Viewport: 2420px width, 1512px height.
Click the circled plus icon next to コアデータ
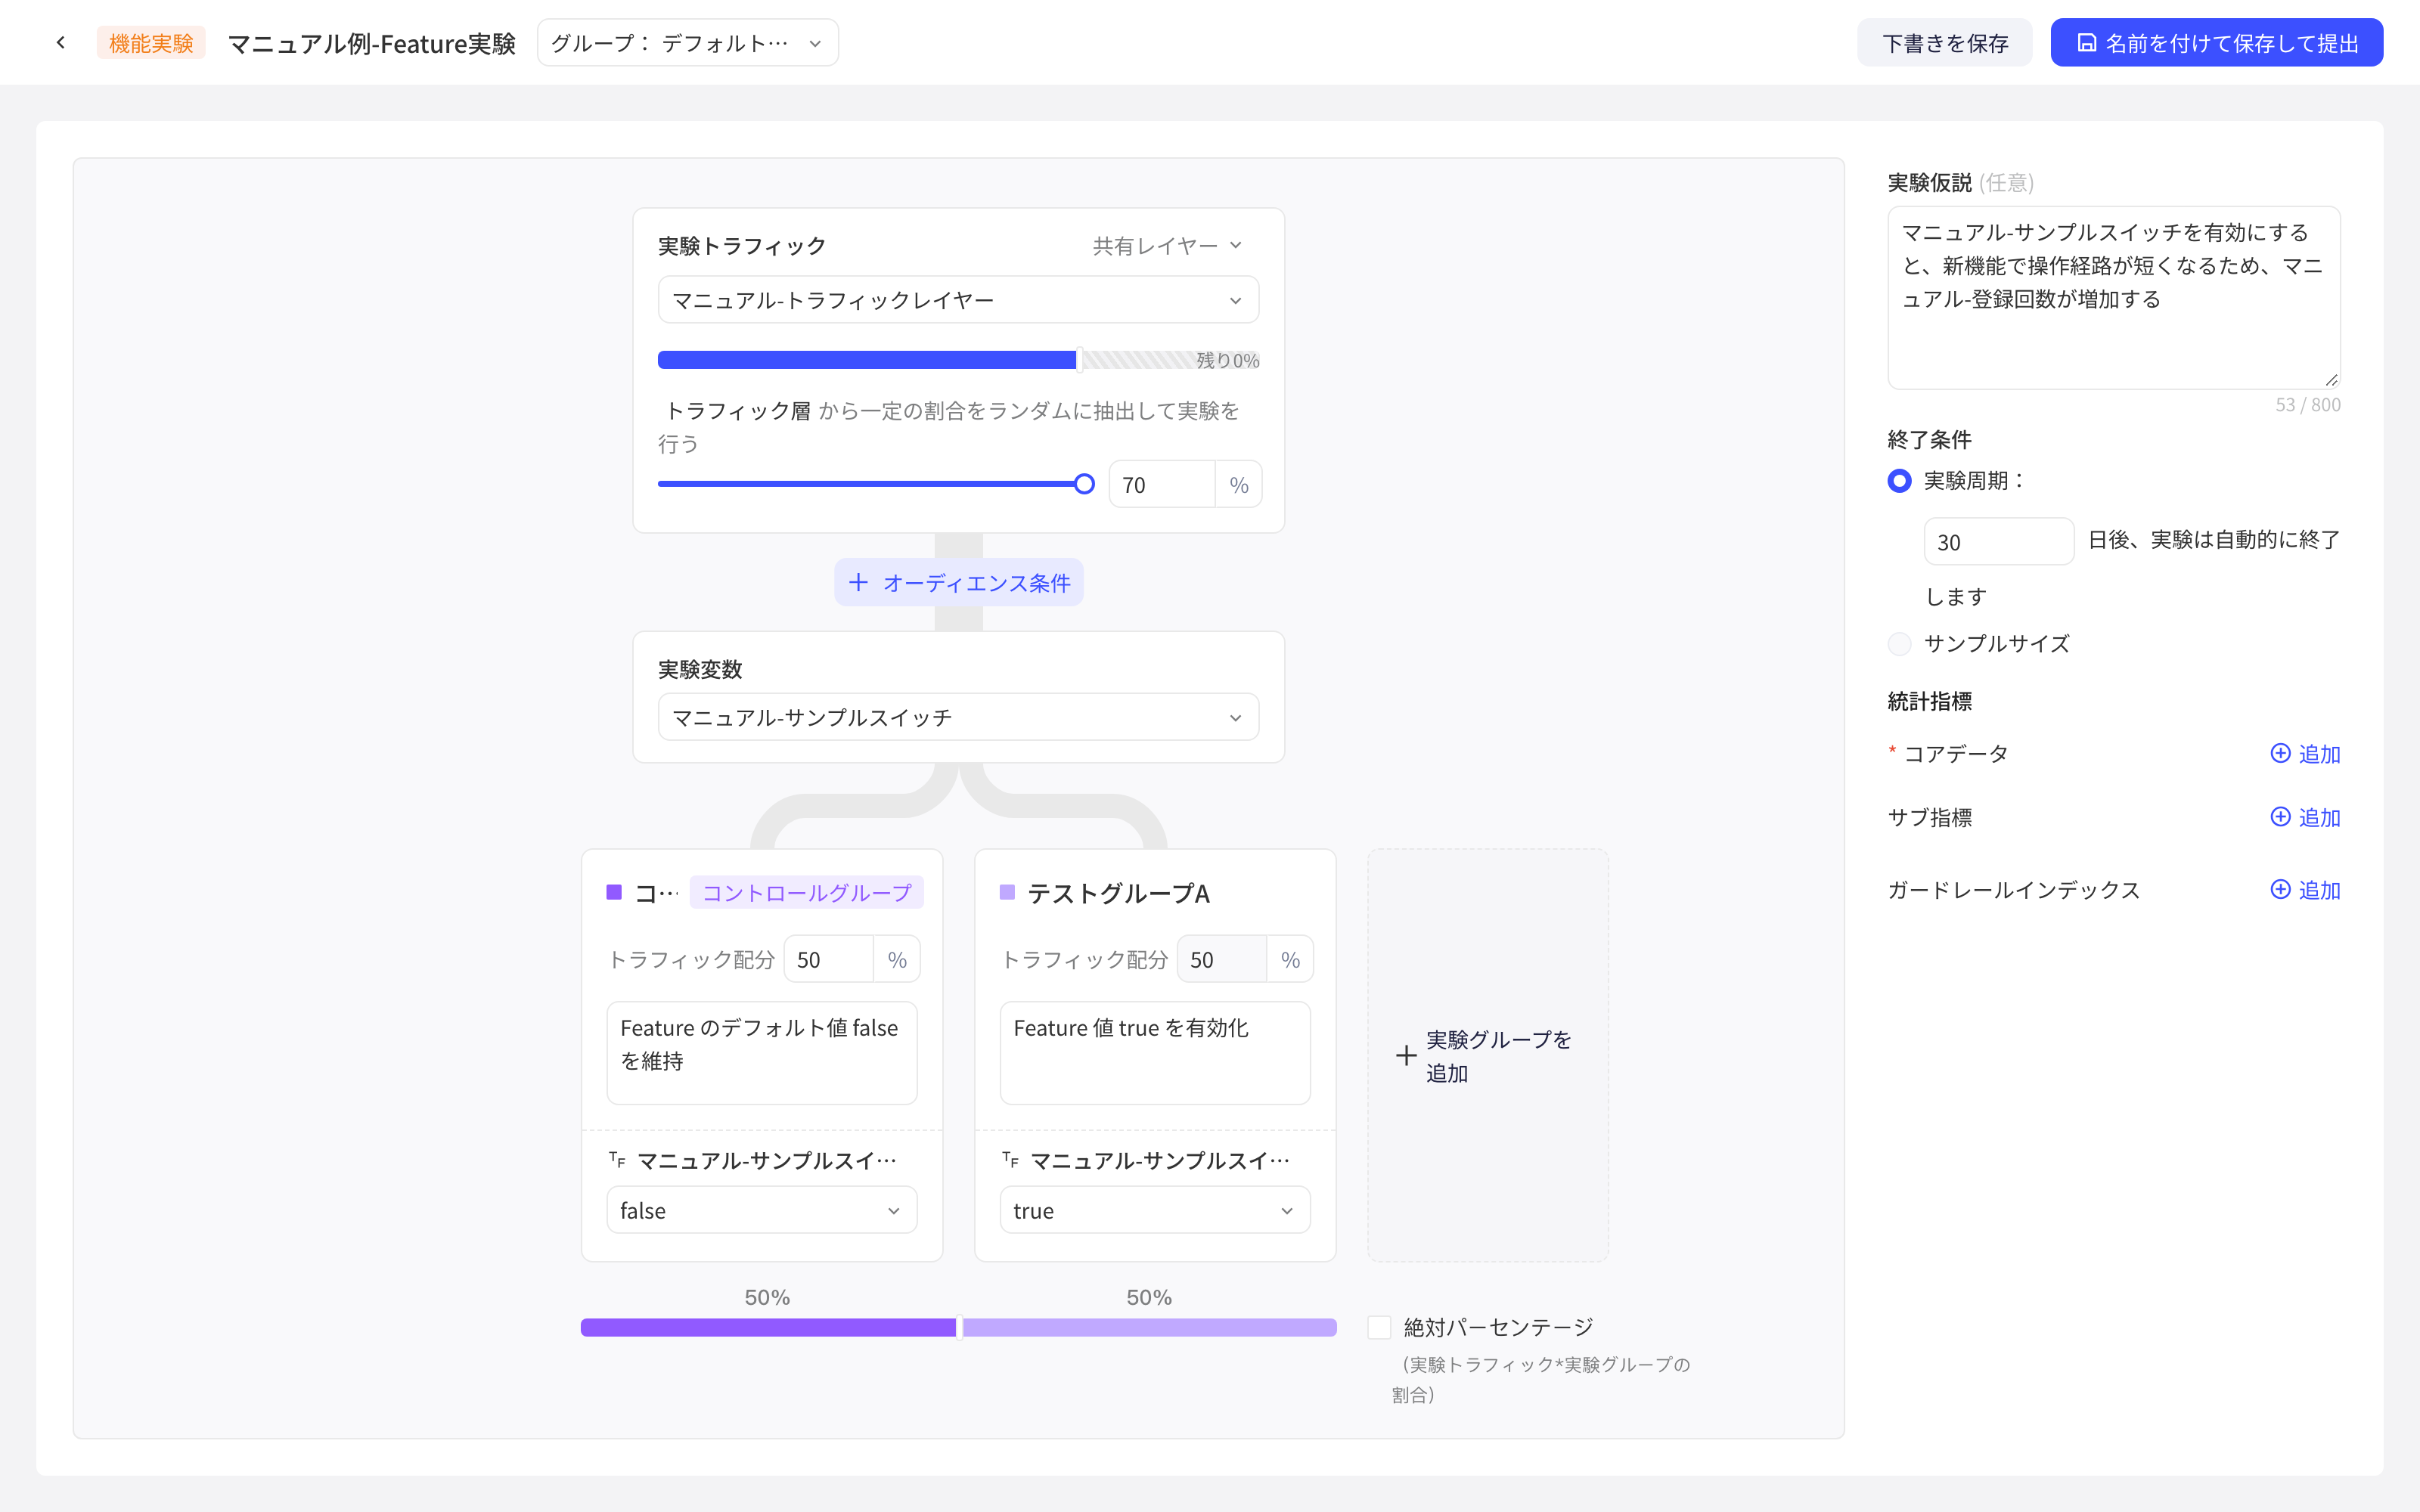pyautogui.click(x=2280, y=753)
